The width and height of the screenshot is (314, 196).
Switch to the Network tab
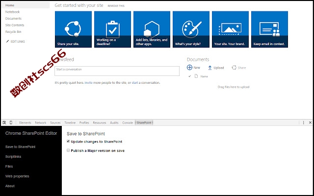tap(41, 122)
